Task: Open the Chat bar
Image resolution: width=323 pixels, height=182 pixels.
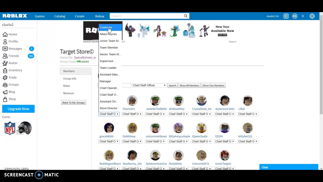Action: point(289,167)
